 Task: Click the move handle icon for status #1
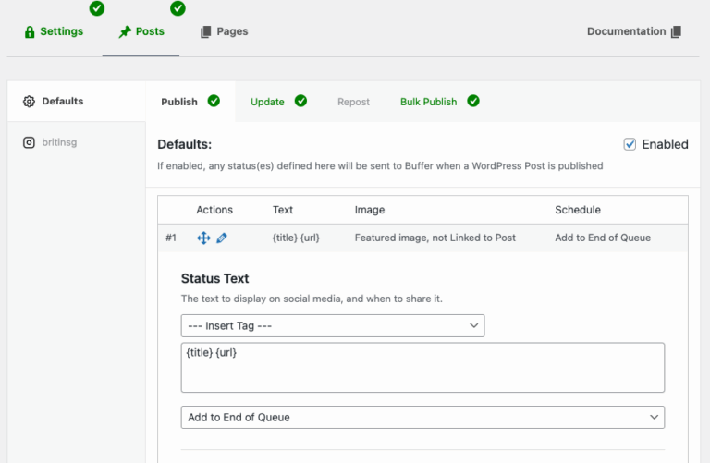click(x=203, y=238)
